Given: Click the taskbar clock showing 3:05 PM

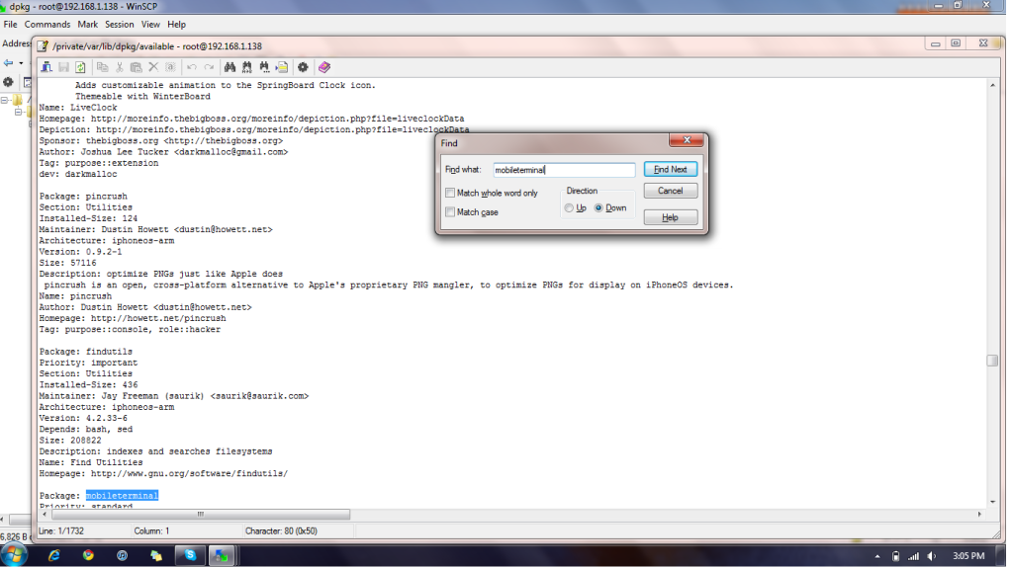Looking at the screenshot, I should coord(968,556).
